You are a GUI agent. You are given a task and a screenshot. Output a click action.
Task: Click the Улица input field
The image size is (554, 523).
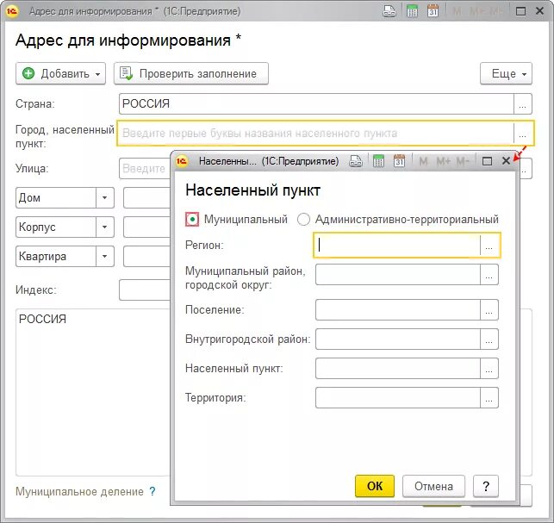(145, 169)
